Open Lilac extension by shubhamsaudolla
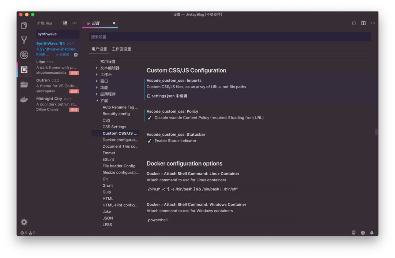This screenshot has width=395, height=258. pyautogui.click(x=57, y=68)
